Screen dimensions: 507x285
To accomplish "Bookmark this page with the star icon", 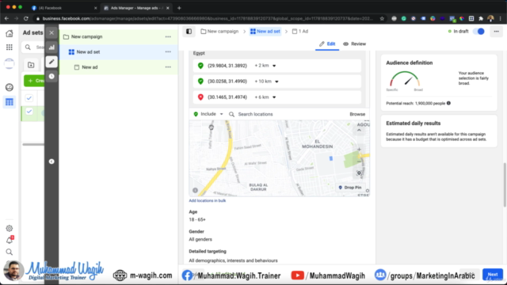I will click(x=382, y=18).
